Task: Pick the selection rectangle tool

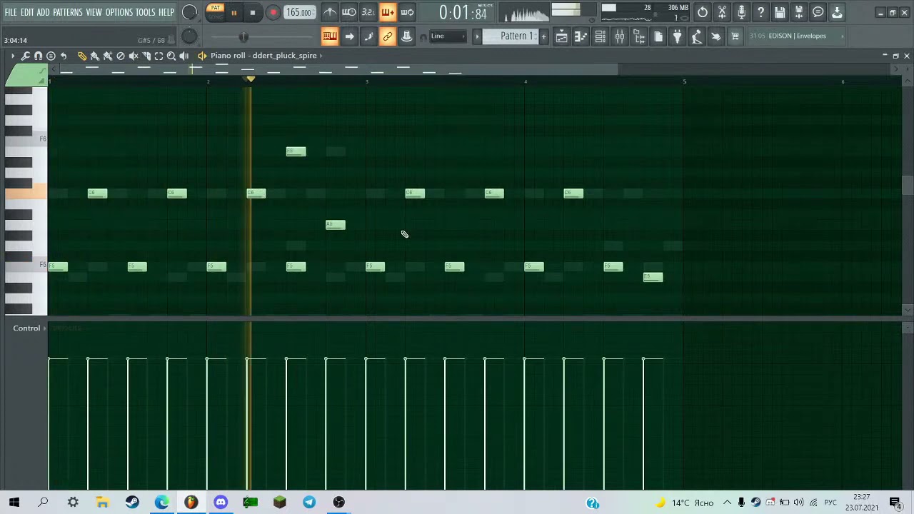Action: coord(159,56)
